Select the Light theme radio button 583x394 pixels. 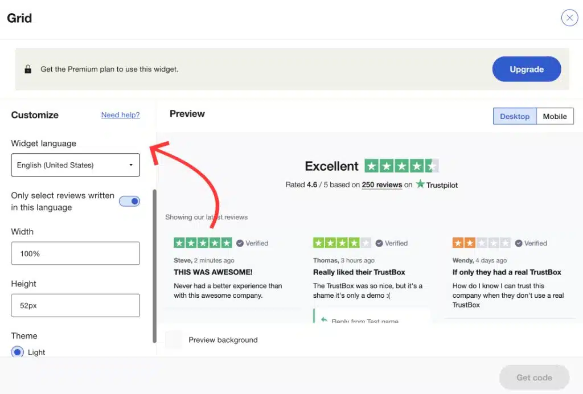pos(18,352)
